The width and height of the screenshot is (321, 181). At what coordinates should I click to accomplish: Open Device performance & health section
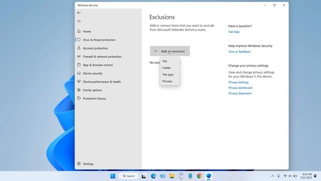click(102, 81)
